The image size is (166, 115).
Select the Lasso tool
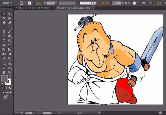pos(9,18)
